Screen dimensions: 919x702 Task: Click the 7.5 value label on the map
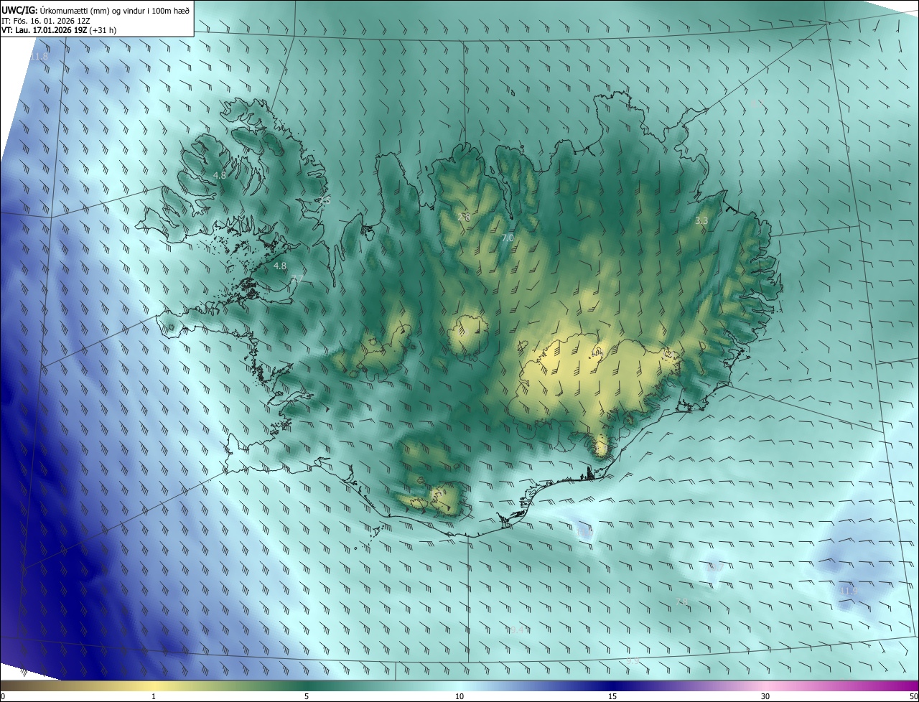pos(325,201)
